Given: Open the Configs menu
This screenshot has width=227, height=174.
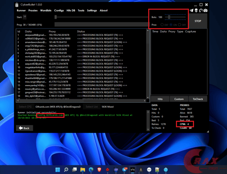Looking at the screenshot, I should click(x=59, y=10).
